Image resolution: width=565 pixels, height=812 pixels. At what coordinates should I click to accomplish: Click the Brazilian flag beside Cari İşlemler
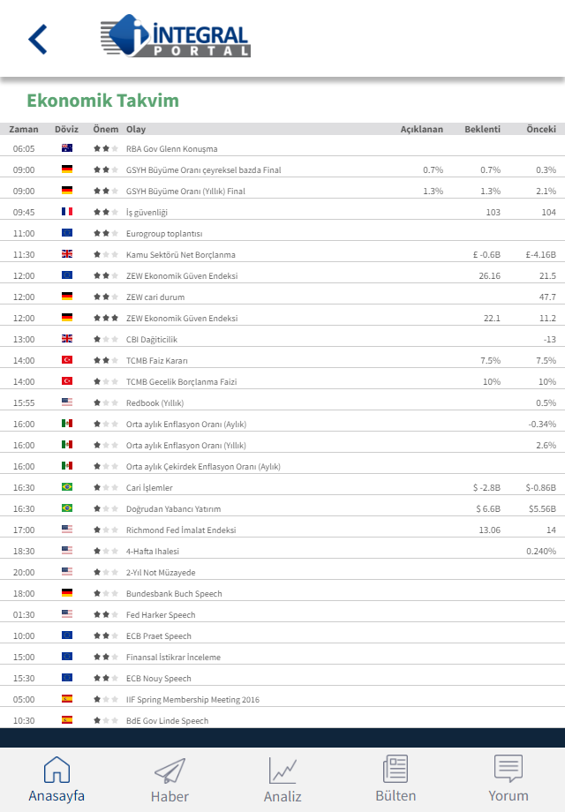click(67, 487)
